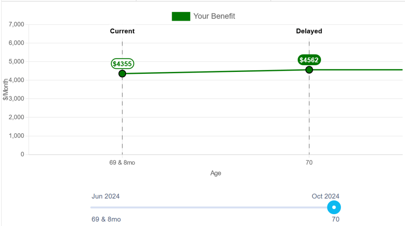The height and width of the screenshot is (226, 405).
Task: Click the middle of the slider track
Action: pos(212,207)
